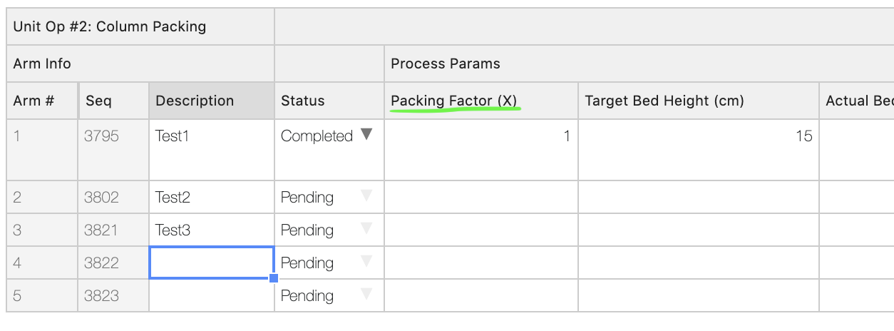The image size is (894, 331).
Task: Select the Arm Info header cell
Action: tap(140, 63)
